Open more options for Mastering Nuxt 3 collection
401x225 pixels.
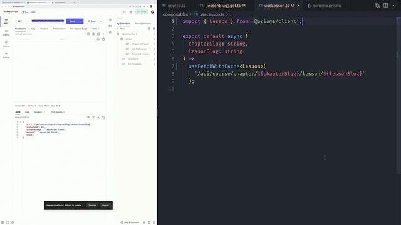click(x=154, y=34)
